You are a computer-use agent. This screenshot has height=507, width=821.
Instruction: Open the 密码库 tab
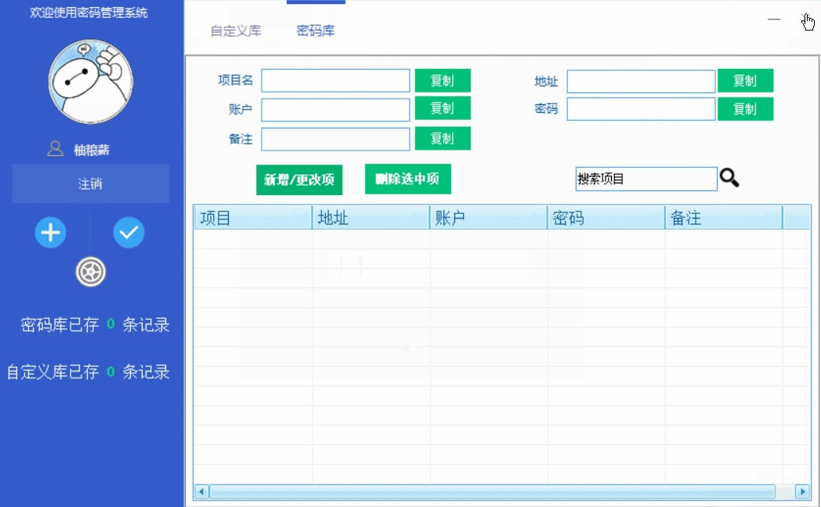316,31
